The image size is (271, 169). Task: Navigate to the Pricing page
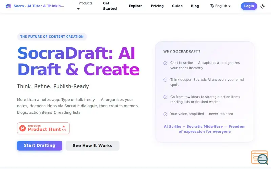pos(157,6)
